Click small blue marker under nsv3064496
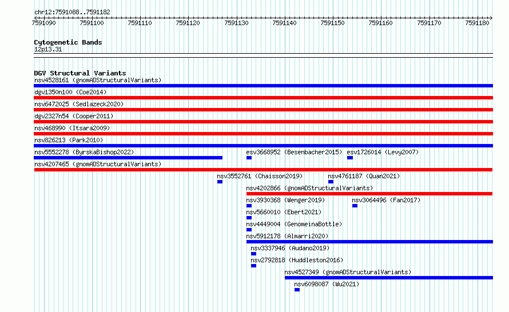The width and height of the screenshot is (509, 312). pos(355,206)
